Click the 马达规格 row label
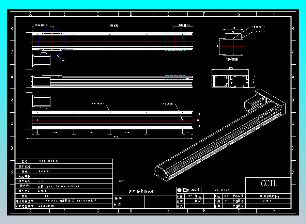 point(25,176)
